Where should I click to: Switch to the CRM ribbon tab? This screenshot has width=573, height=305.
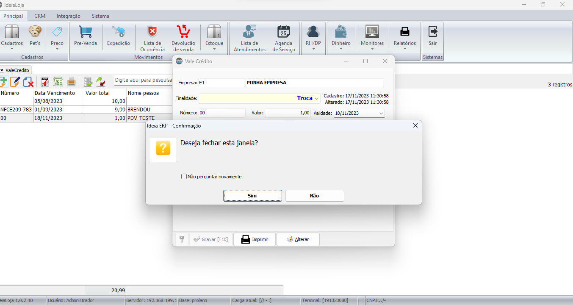click(x=40, y=16)
